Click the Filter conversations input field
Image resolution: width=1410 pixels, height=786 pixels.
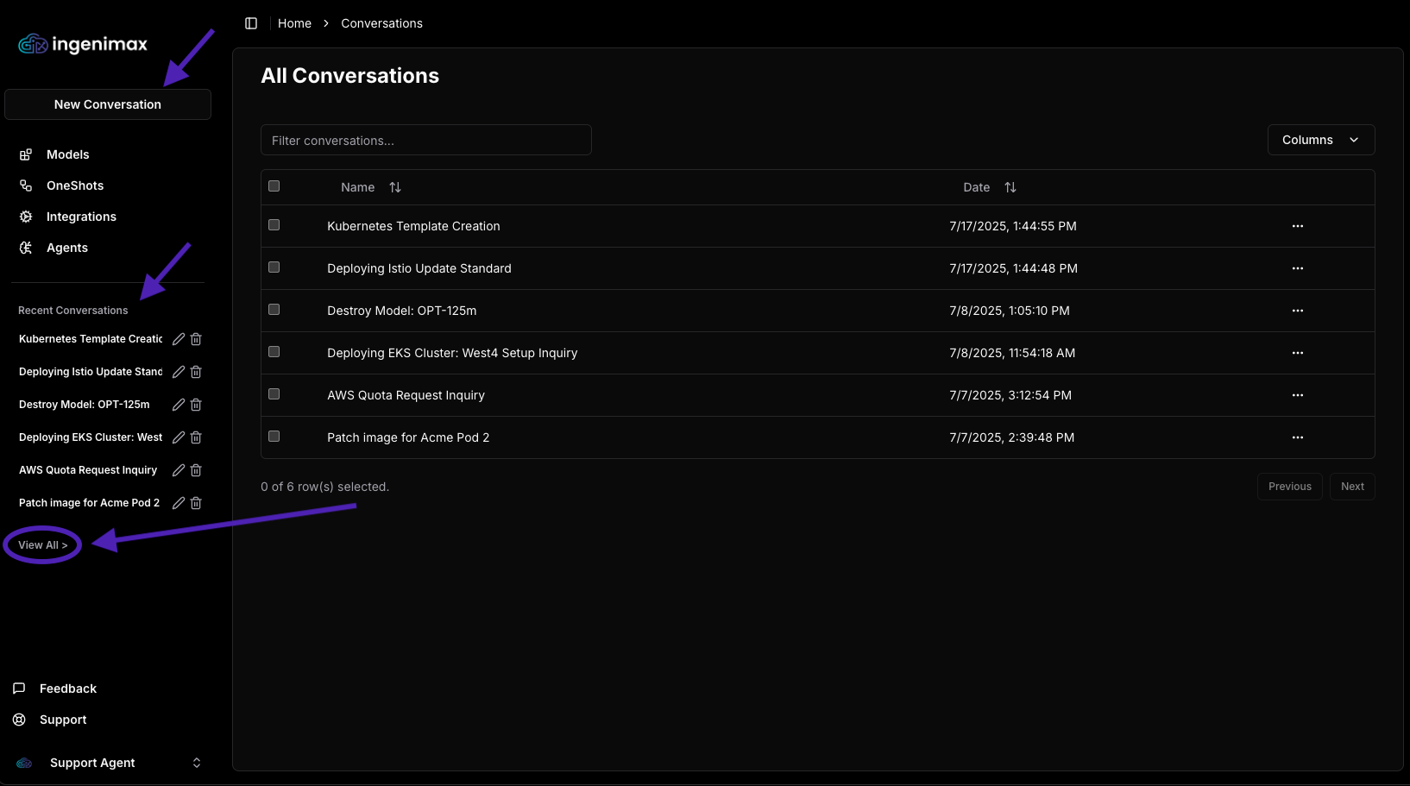coord(426,141)
